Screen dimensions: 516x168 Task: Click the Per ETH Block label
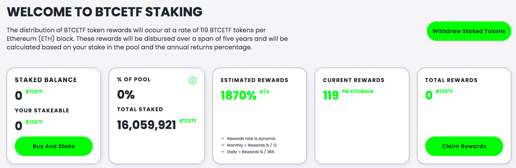[358, 91]
